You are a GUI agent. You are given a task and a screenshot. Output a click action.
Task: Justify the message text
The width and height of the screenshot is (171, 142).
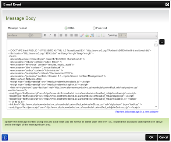pos(76,35)
